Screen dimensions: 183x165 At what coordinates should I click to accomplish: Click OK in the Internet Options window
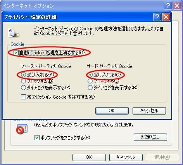coord(89,157)
